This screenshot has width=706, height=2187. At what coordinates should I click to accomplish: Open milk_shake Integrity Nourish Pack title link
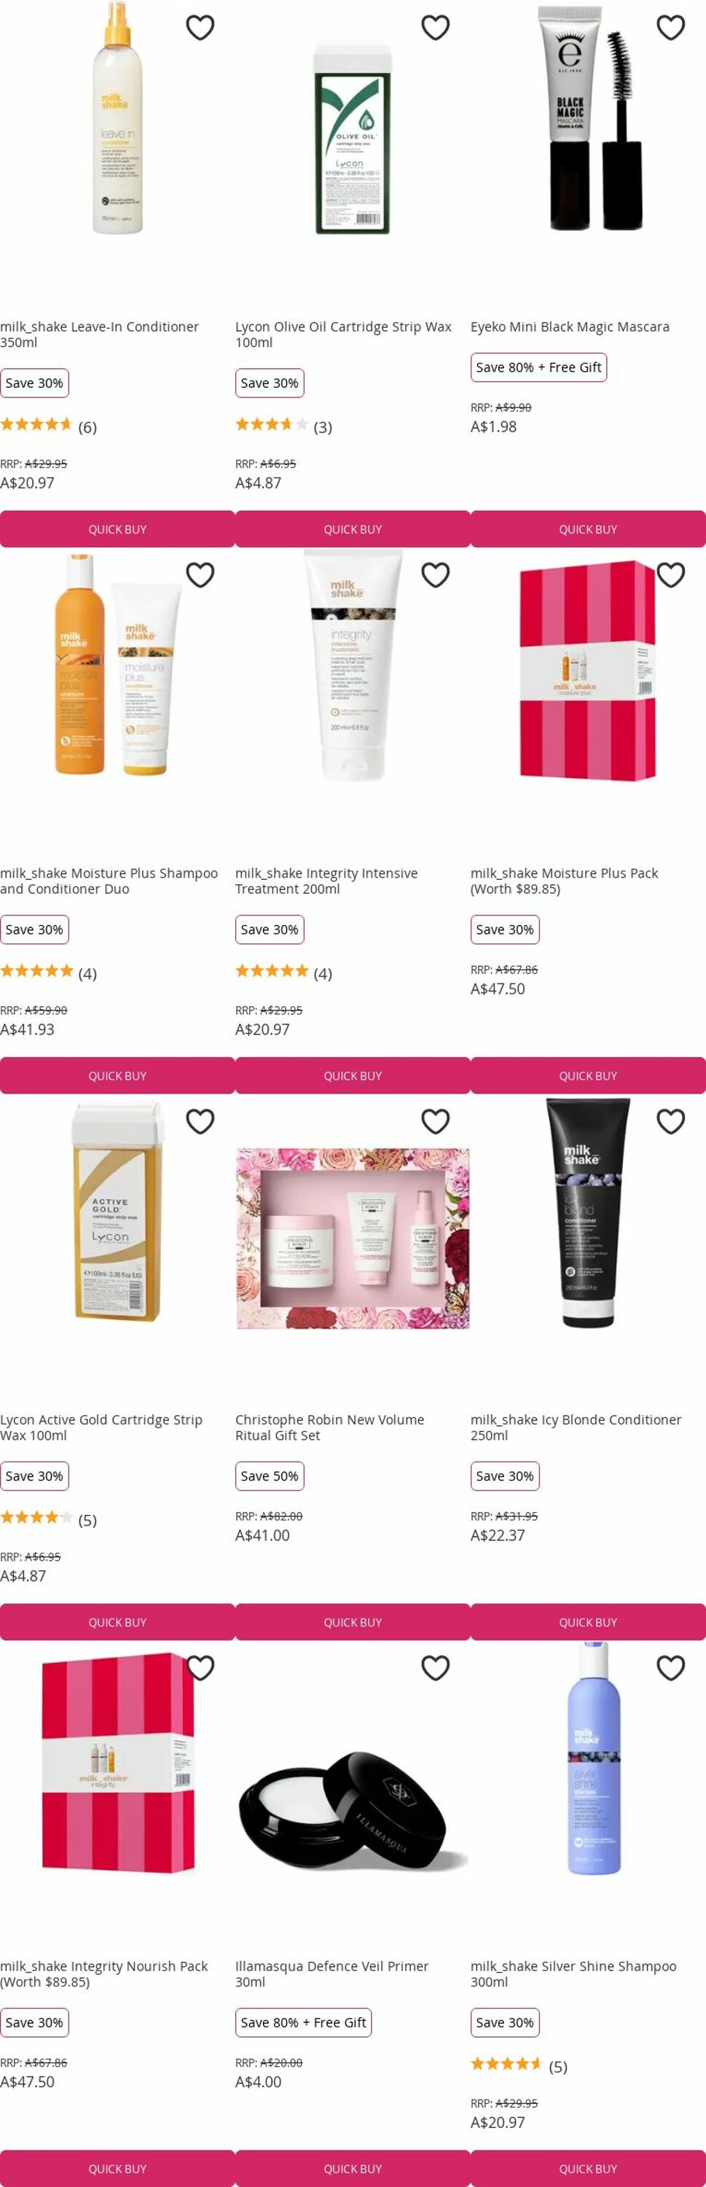pyautogui.click(x=103, y=1974)
